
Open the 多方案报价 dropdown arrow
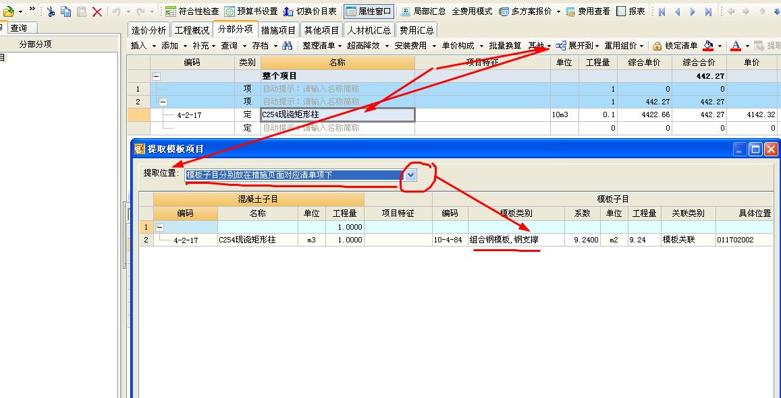558,11
